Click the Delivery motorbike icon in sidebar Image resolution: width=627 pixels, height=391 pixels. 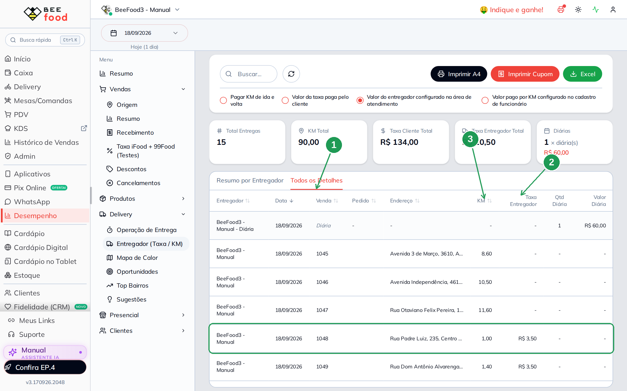point(8,87)
